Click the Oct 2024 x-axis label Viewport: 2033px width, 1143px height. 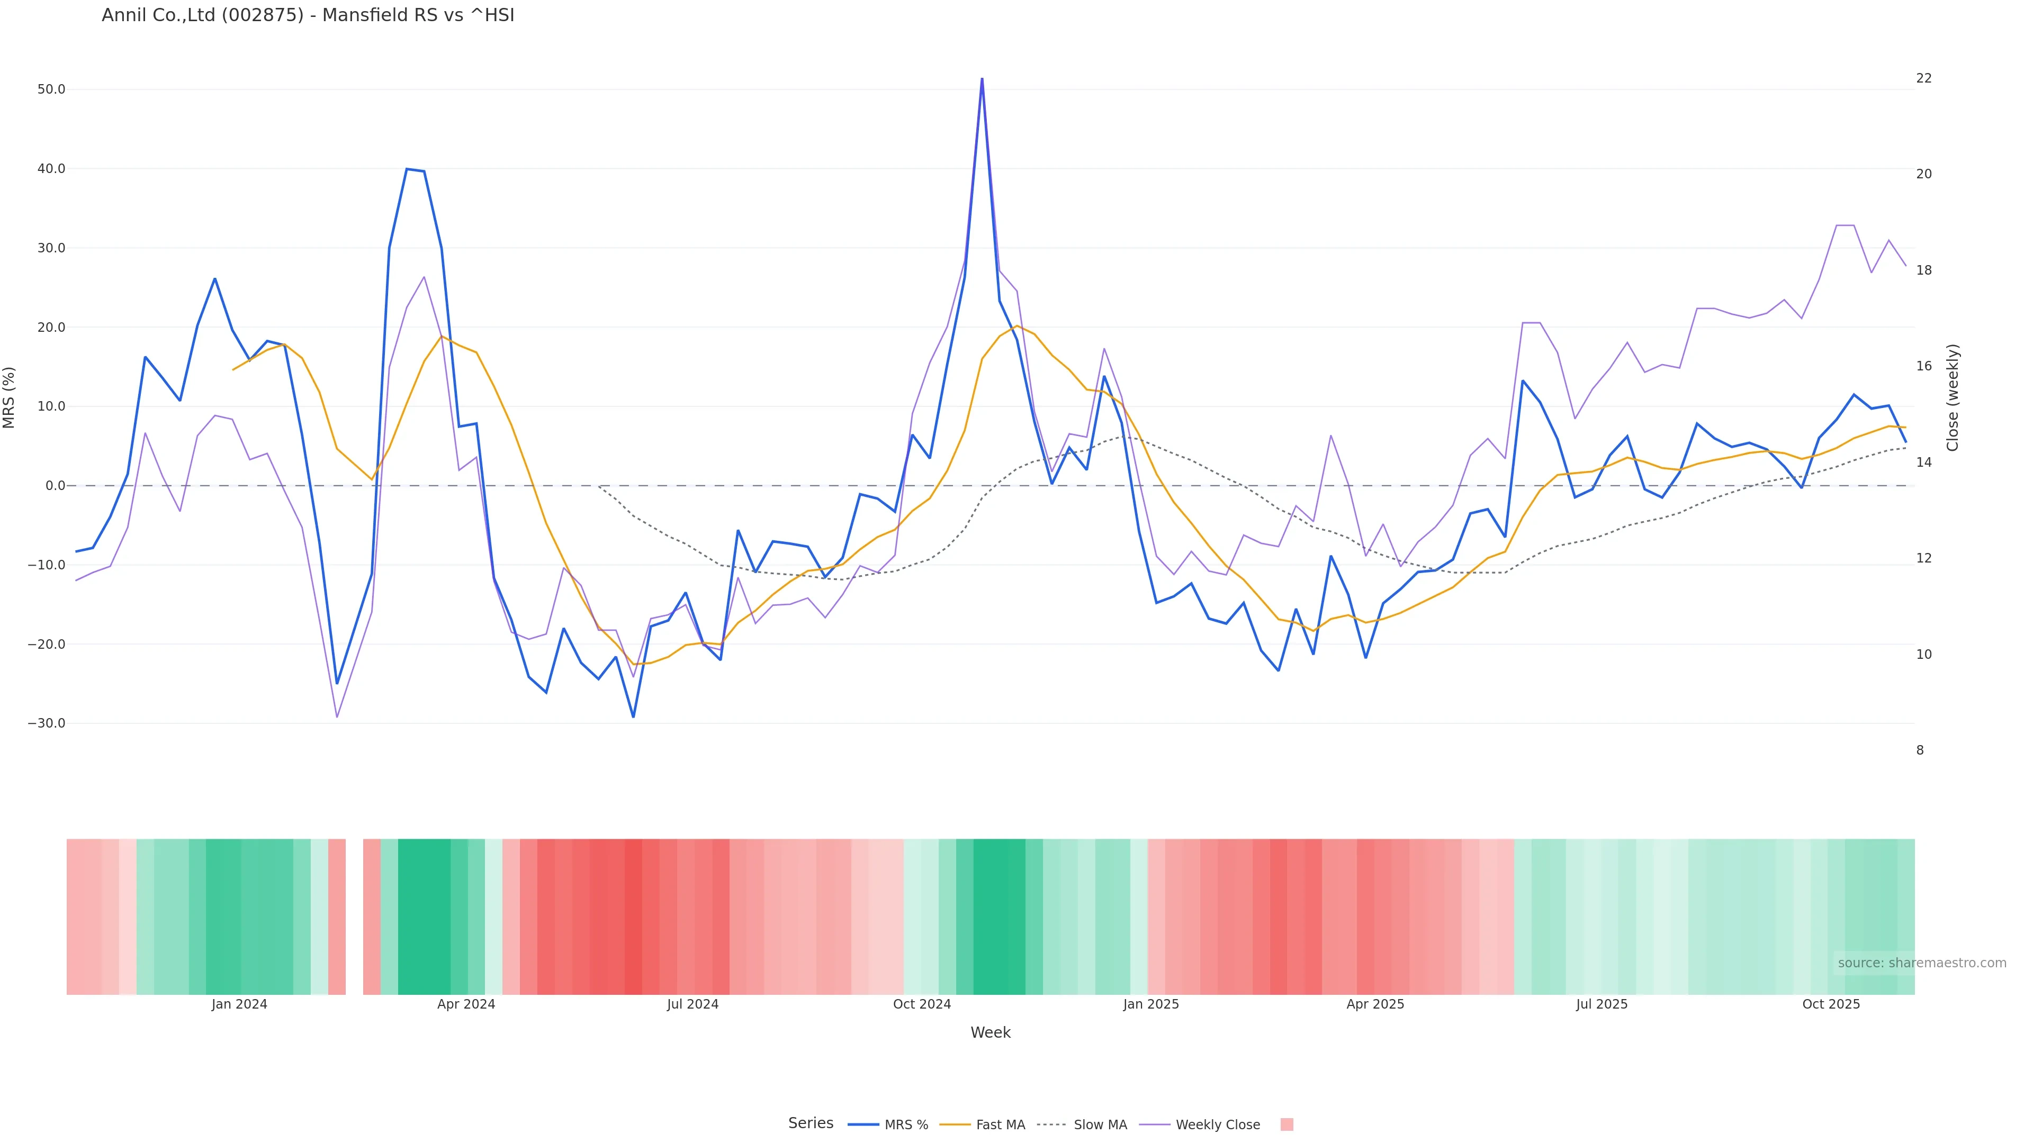[x=922, y=1004]
